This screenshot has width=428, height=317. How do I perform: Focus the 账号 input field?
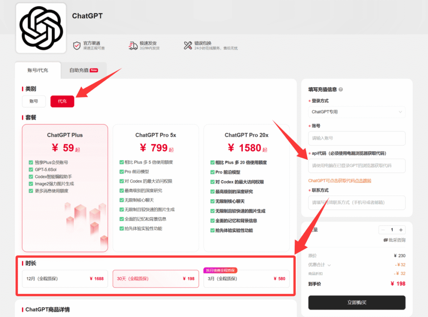pos(357,138)
